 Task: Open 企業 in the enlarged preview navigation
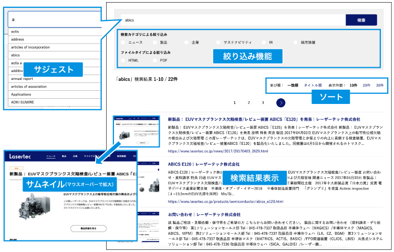75,156
